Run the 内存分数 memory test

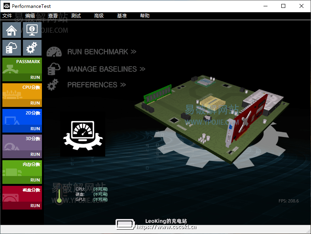22,172
